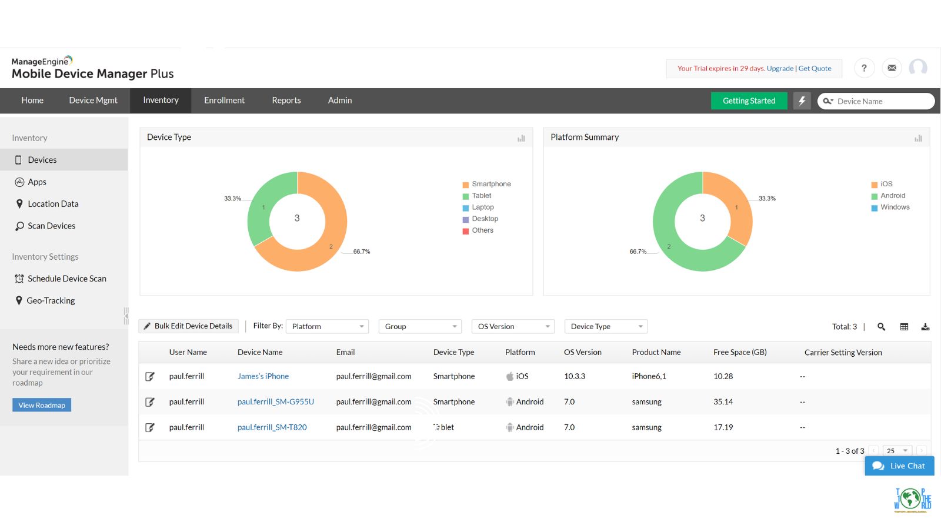
Task: Toggle Smartphone legend color swatch
Action: pos(466,185)
